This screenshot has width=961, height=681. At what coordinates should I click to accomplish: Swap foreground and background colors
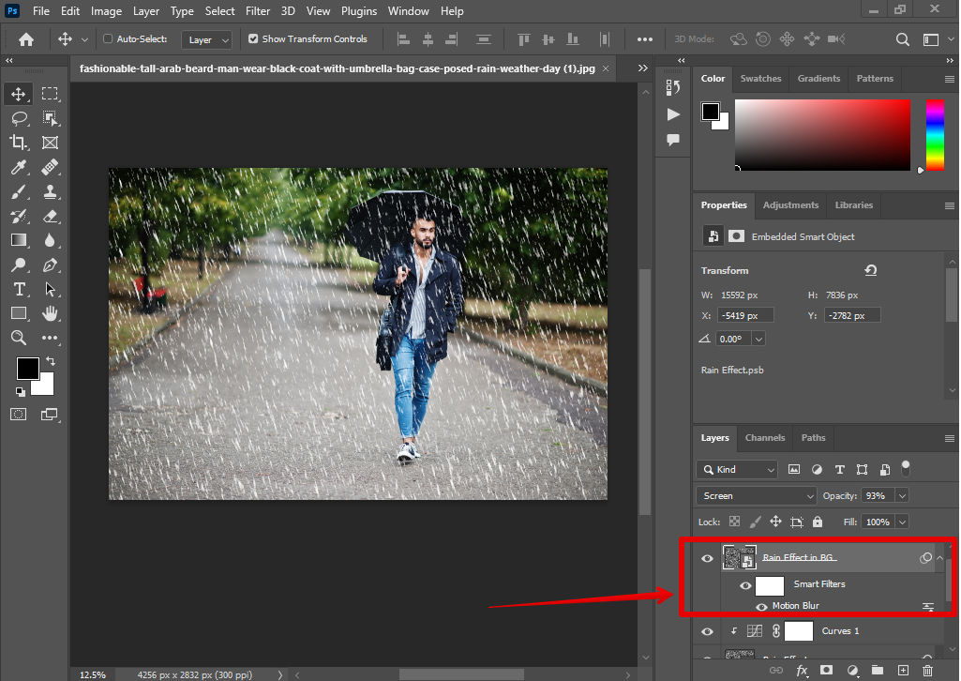[x=51, y=361]
